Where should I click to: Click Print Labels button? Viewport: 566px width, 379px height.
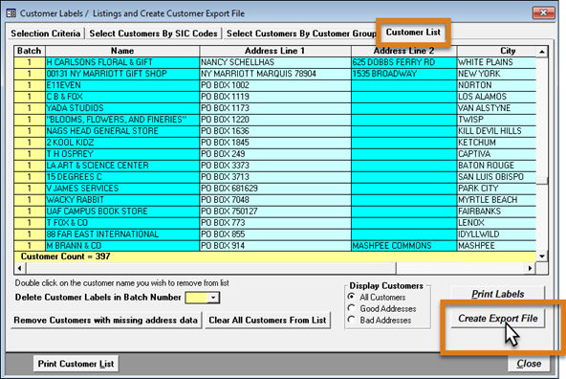(x=498, y=294)
